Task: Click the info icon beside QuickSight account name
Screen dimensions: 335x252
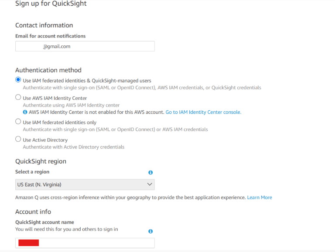Action: click(x=150, y=232)
